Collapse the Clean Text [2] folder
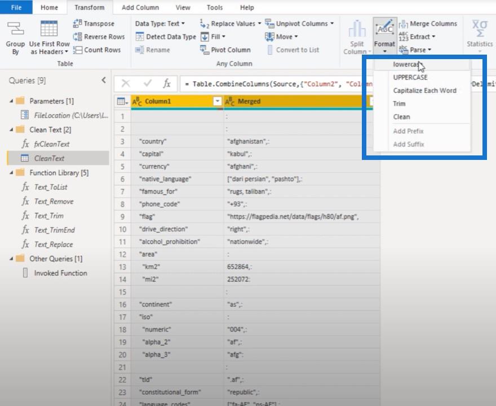This screenshot has width=496, height=406. pyautogui.click(x=11, y=130)
